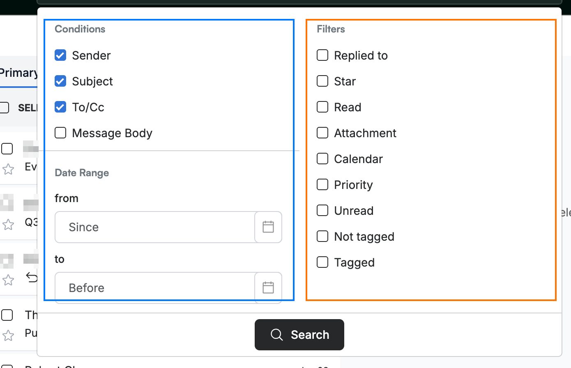This screenshot has width=571, height=368.
Task: Focus the Before date input field
Action: [155, 287]
